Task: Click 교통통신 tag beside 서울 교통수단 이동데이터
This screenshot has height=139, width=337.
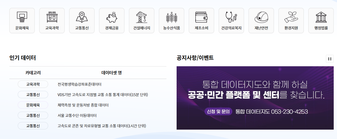Action: [x=33, y=115]
